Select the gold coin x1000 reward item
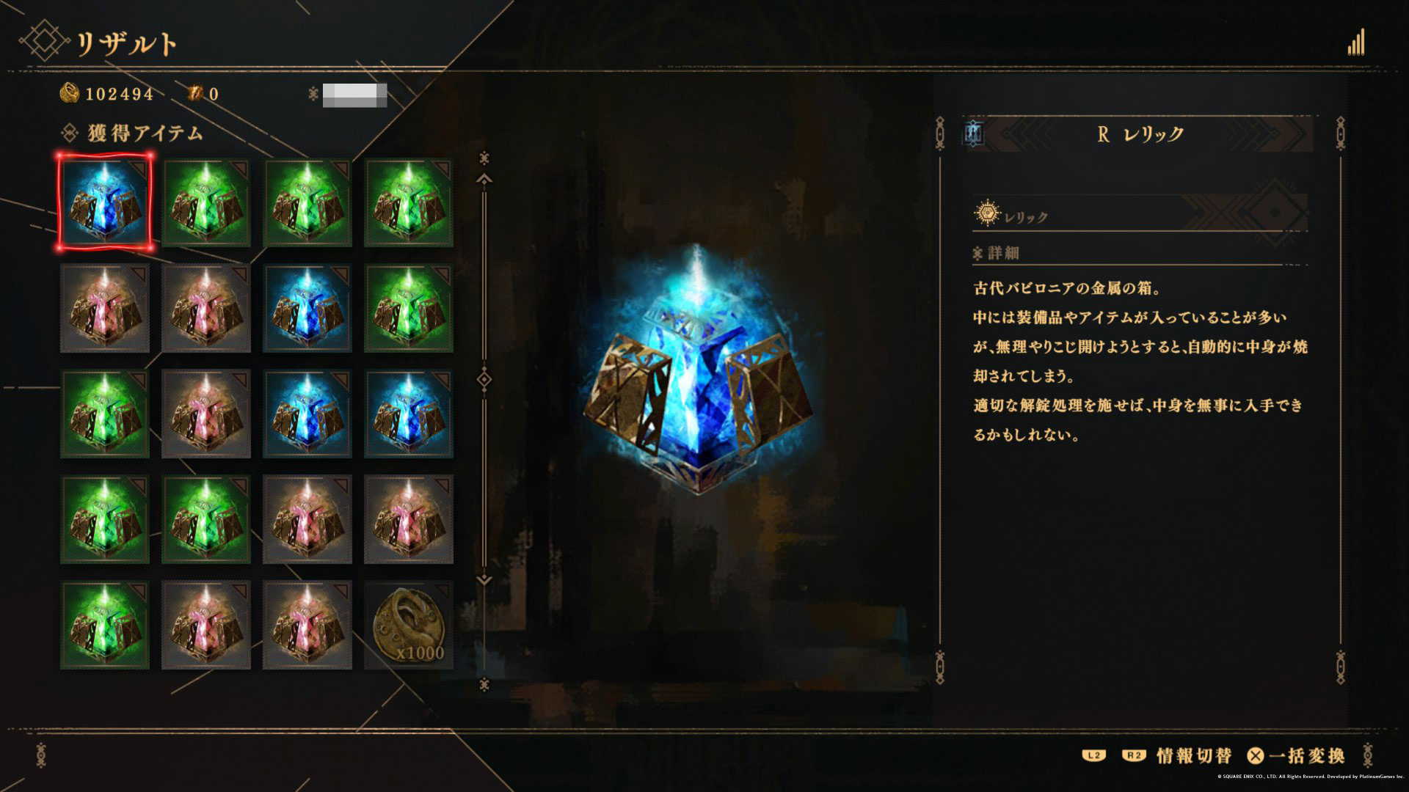The height and width of the screenshot is (792, 1409). [x=409, y=625]
